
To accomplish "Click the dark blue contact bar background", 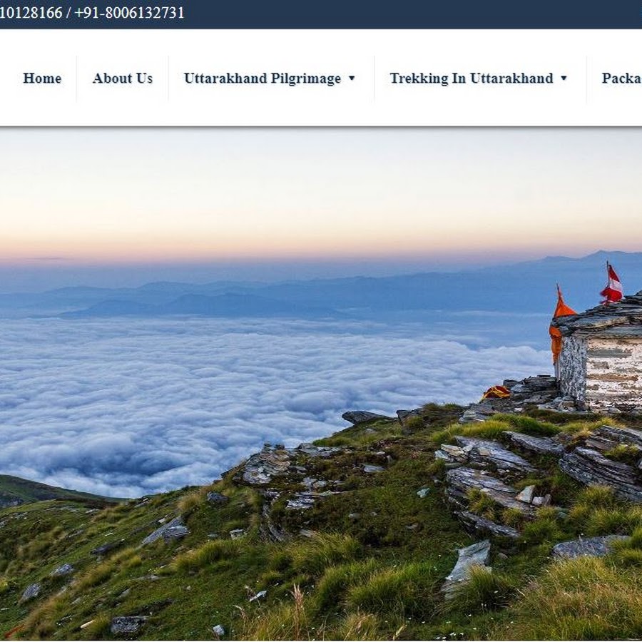I will [x=409, y=14].
